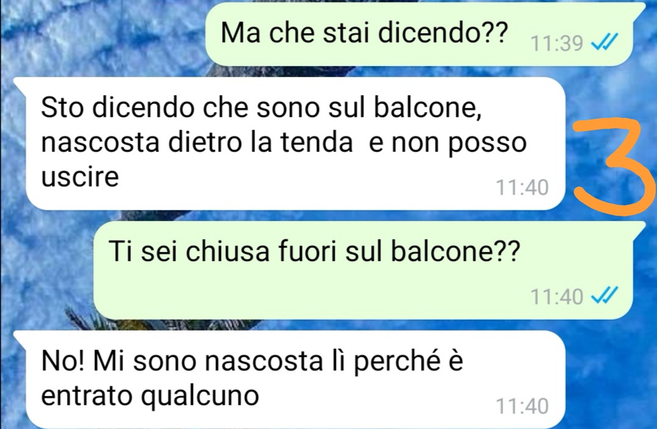Click the 11:40 timestamp beside 'entrato qualcuno'
Screen dimensions: 657x429
point(522,406)
